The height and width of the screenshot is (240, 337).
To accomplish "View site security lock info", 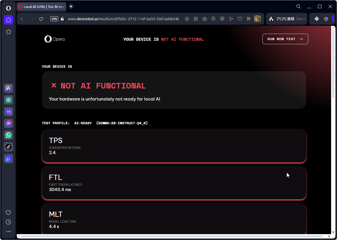I will click(x=62, y=19).
